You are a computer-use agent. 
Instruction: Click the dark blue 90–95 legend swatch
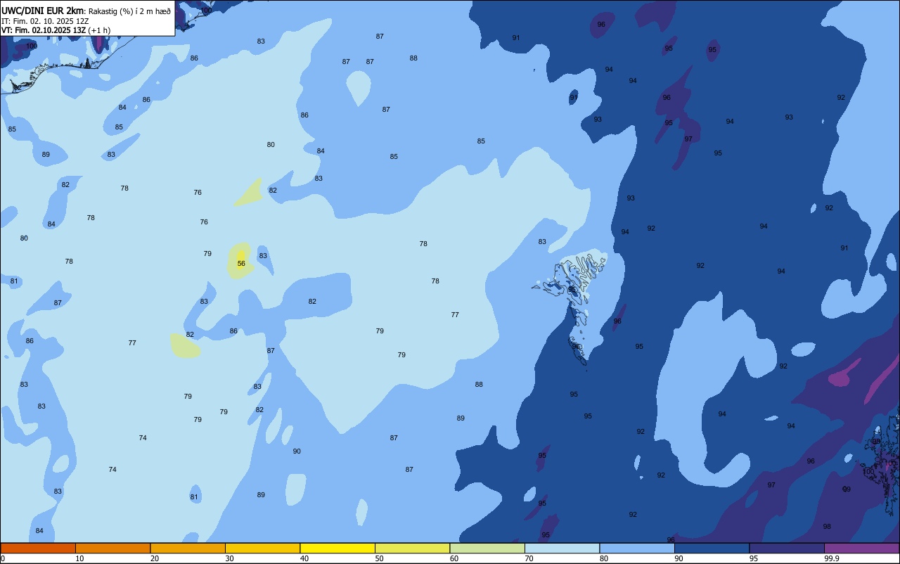coord(712,548)
